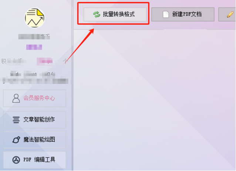Viewport: 236px width, 171px height.
Task: Open 文章智能创作 menu item
Action: tap(35, 120)
